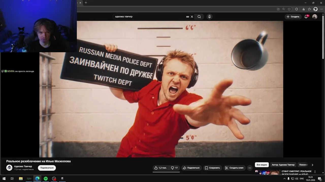Viewport: 325px width, 182px height.
Task: Select the Автор: Адеома Твичер chip
Action: click(283, 165)
